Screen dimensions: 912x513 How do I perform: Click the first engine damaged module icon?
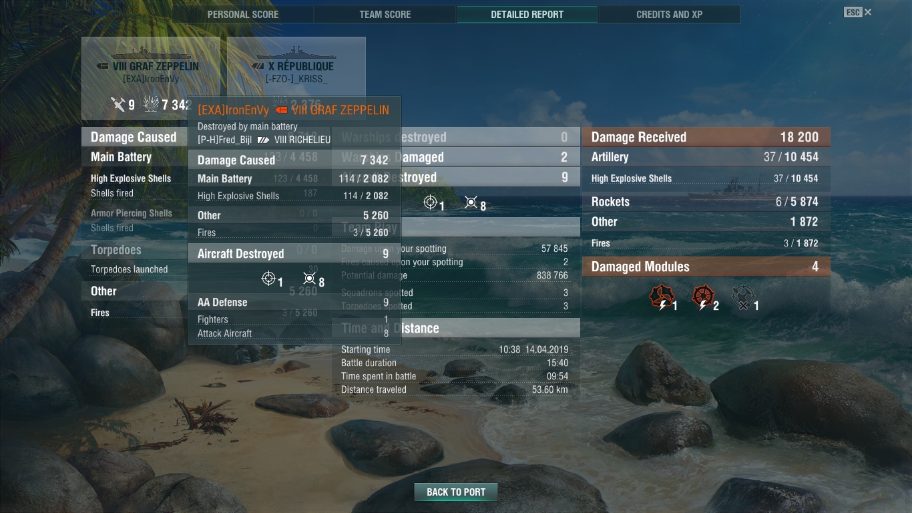point(661,298)
